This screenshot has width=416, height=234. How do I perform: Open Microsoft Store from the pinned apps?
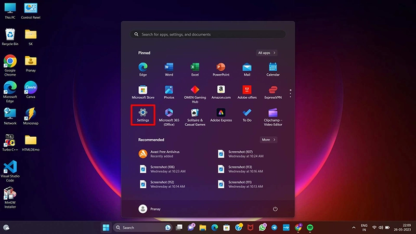(x=142, y=93)
